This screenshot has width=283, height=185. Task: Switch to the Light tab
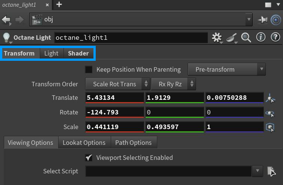pyautogui.click(x=51, y=53)
